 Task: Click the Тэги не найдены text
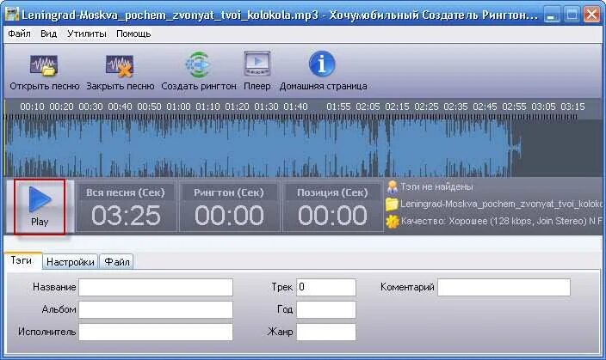pos(436,187)
